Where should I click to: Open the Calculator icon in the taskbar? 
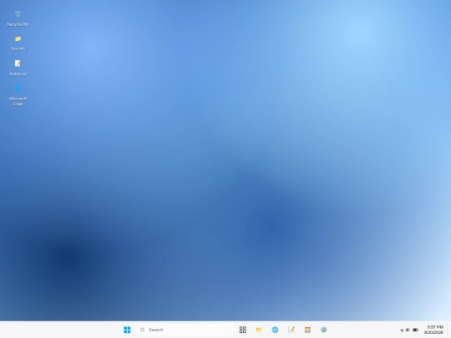tap(307, 330)
